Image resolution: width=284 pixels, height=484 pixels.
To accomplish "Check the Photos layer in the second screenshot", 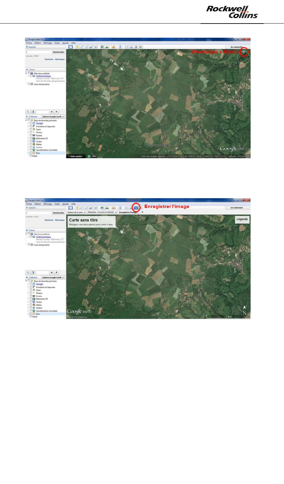I will click(x=31, y=293).
